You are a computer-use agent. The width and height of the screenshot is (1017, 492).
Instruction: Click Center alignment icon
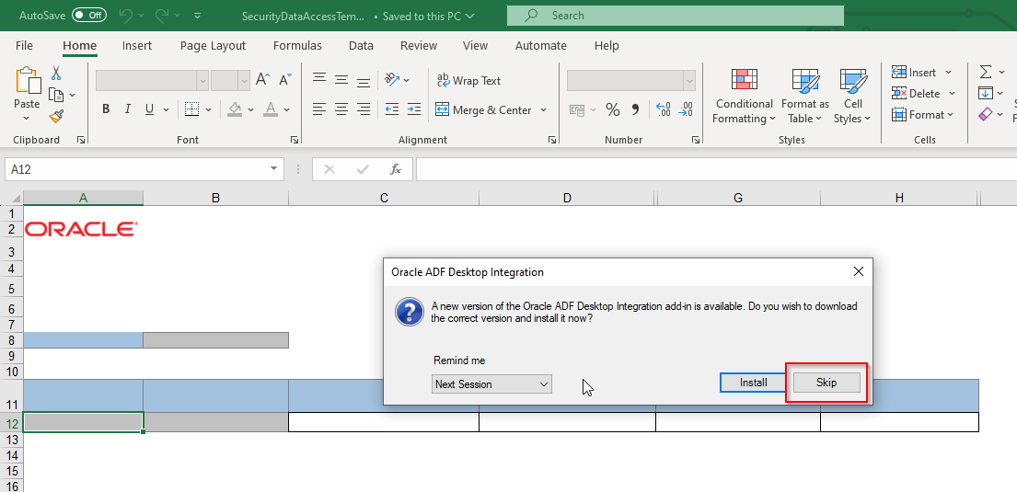[x=341, y=109]
